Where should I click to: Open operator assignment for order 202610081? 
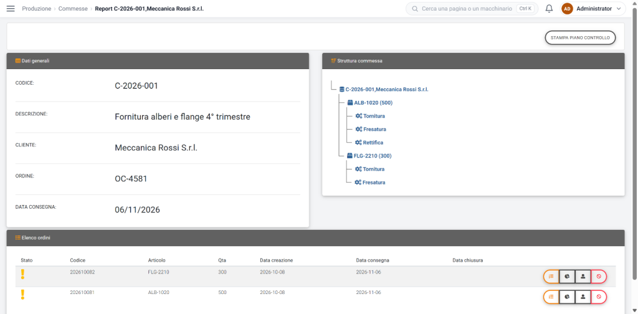[x=583, y=297]
